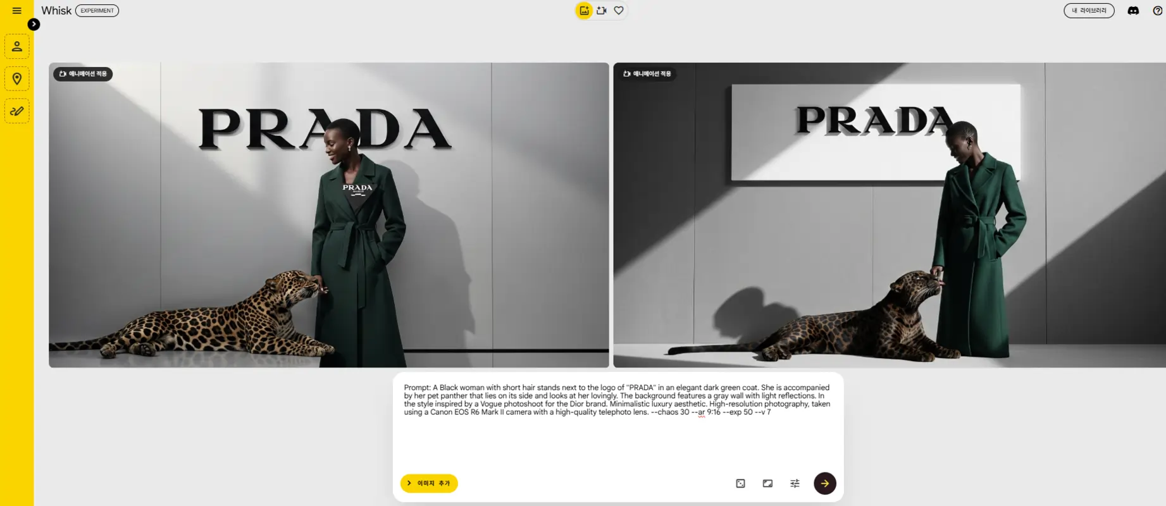Open the settings sliders icon
1166x506 pixels.
coord(795,483)
